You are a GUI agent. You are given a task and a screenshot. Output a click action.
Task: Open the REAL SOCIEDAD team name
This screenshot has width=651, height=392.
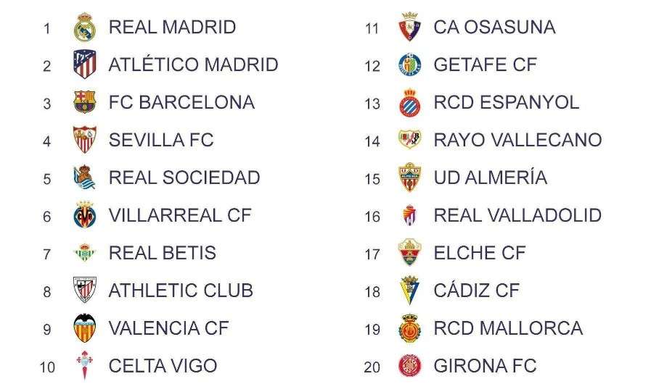click(x=184, y=178)
